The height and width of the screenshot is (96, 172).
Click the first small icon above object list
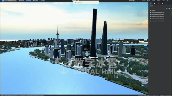166,8
